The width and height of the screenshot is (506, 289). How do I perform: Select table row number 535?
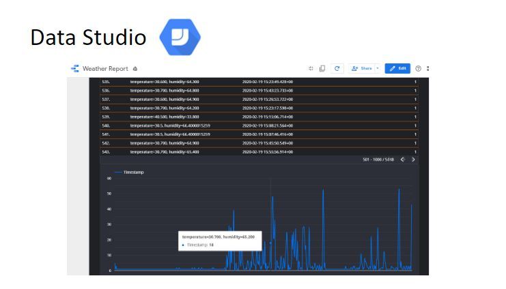pos(106,82)
